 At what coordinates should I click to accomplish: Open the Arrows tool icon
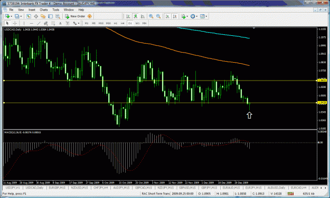(x=75, y=23)
